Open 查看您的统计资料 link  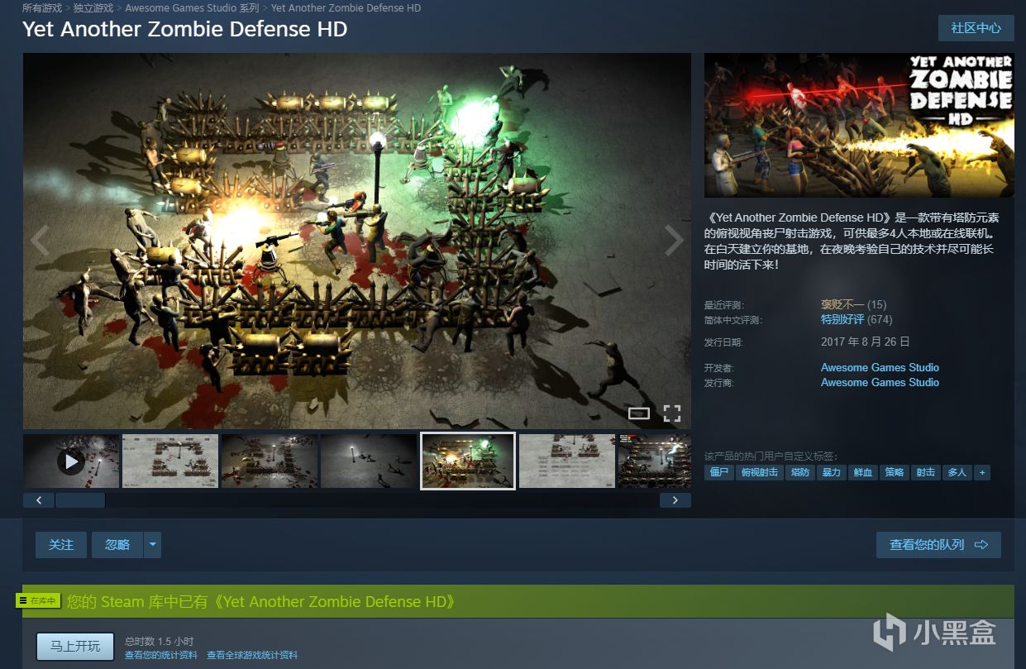(x=161, y=655)
